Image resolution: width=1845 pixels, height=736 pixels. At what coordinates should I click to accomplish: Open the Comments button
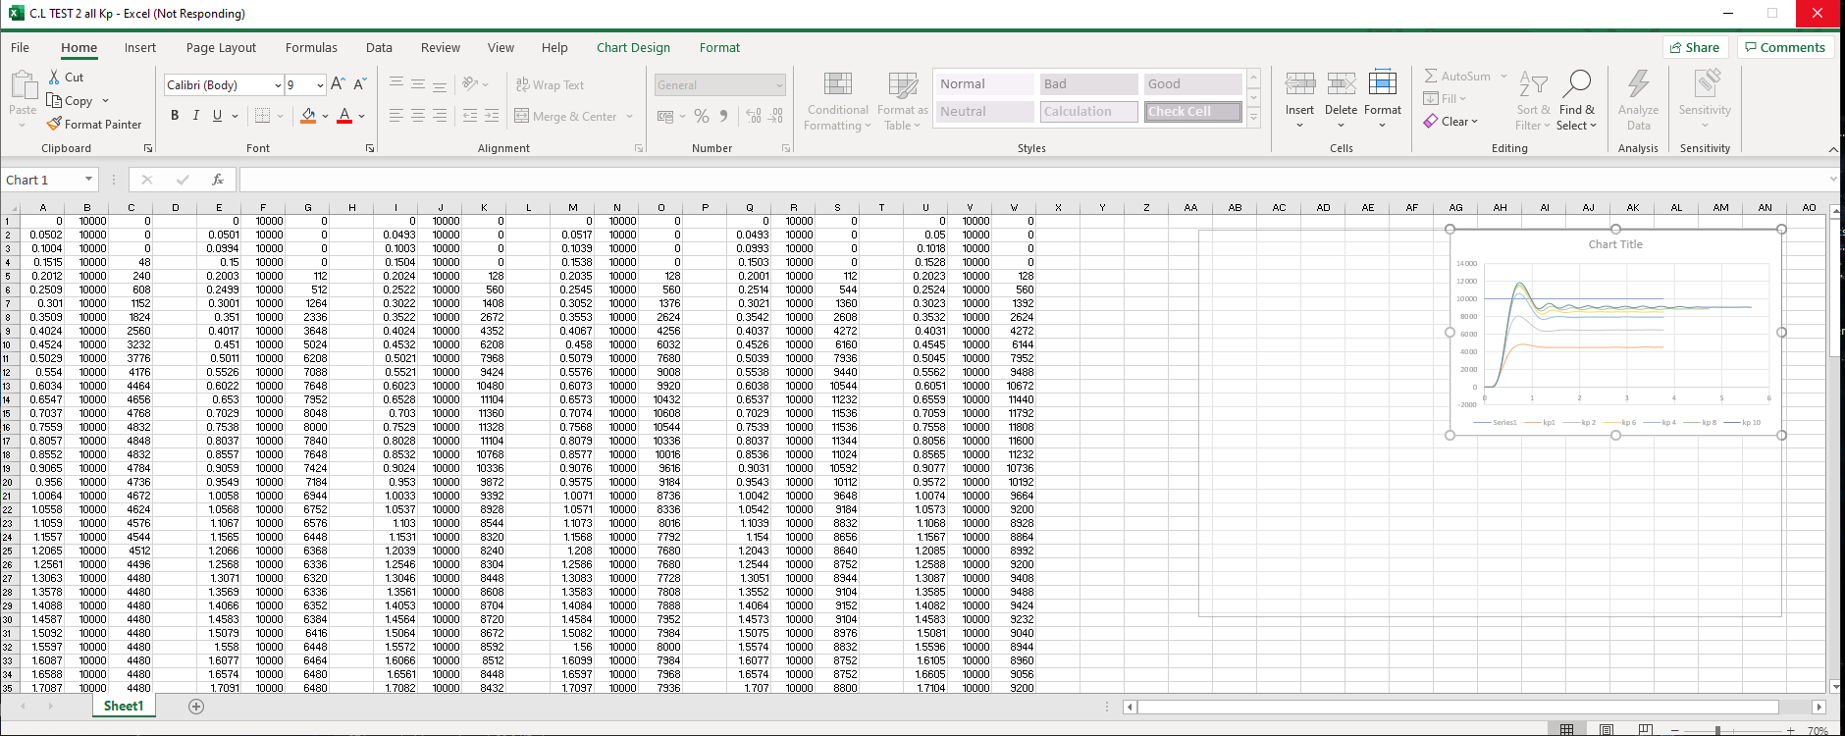[x=1784, y=47]
